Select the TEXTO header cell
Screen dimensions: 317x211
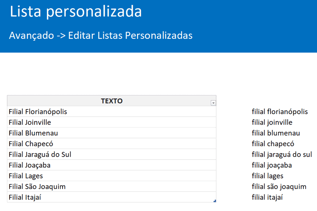click(x=111, y=101)
